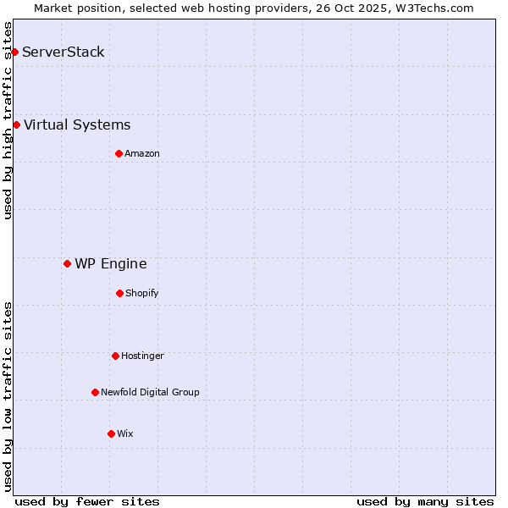The width and height of the screenshot is (508, 508).
Task: Select the Newfold Digital Group marker
Action: 95,392
